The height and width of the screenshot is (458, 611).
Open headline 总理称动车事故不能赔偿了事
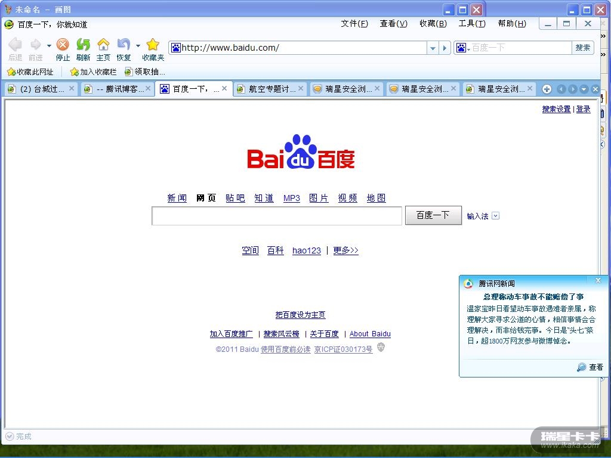click(533, 297)
